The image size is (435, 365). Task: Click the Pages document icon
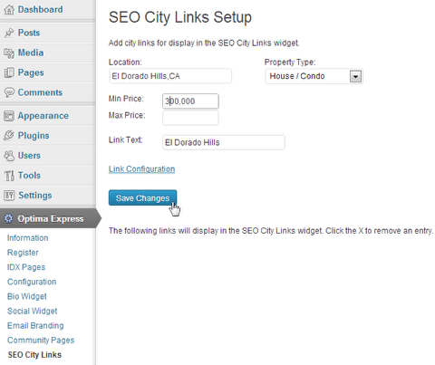(x=9, y=72)
